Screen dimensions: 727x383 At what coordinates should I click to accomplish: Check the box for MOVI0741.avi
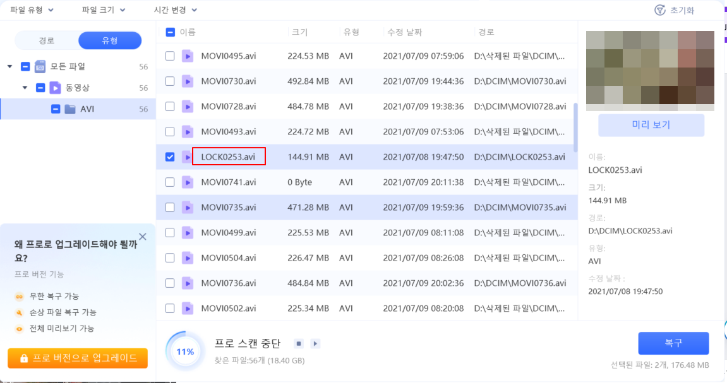170,182
